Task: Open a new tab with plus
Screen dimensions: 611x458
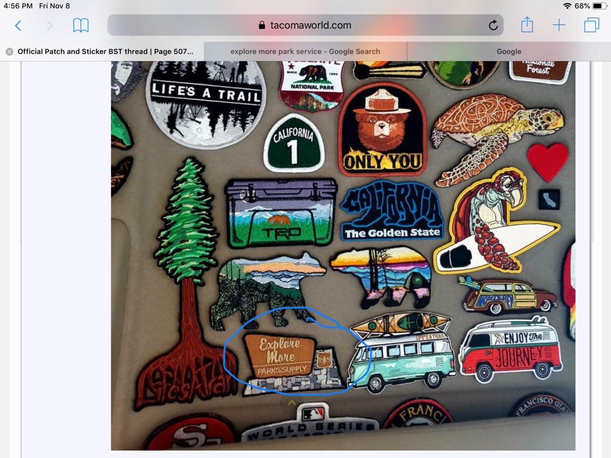Action: click(559, 25)
